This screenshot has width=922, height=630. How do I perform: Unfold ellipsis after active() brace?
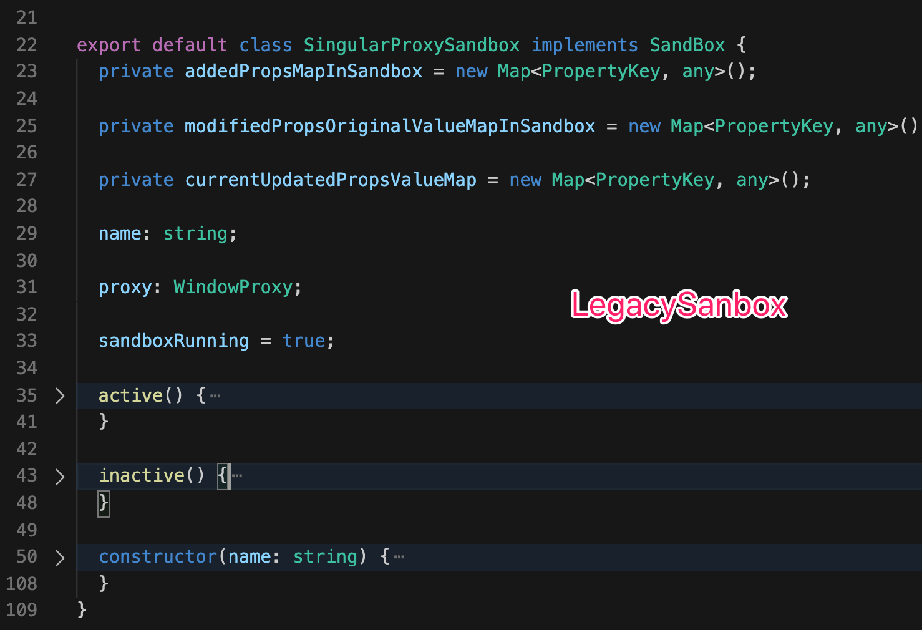[x=215, y=396]
